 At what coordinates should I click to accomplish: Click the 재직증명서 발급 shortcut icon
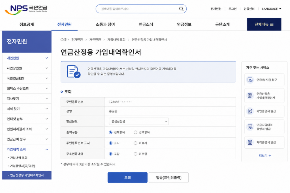[250, 142]
